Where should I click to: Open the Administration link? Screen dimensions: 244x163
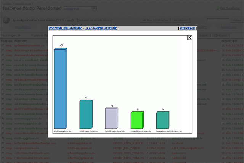(229, 27)
